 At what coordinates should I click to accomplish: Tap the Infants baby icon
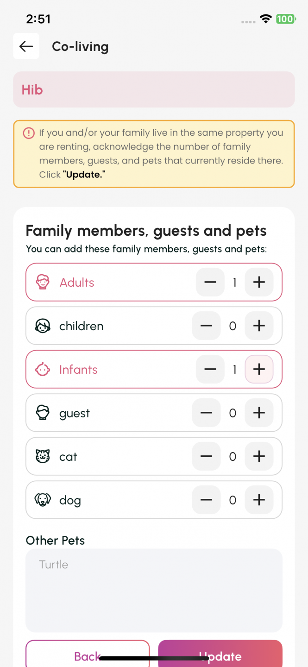coord(43,369)
